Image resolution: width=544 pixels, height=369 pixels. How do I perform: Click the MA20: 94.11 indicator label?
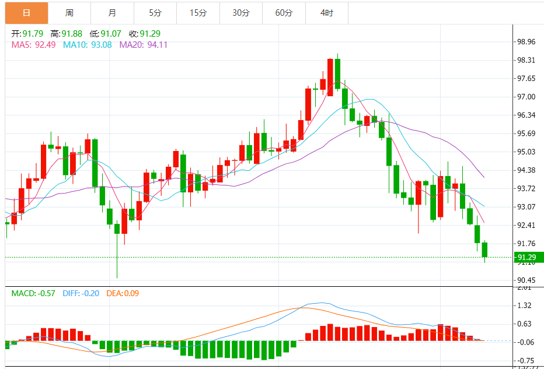pyautogui.click(x=143, y=45)
